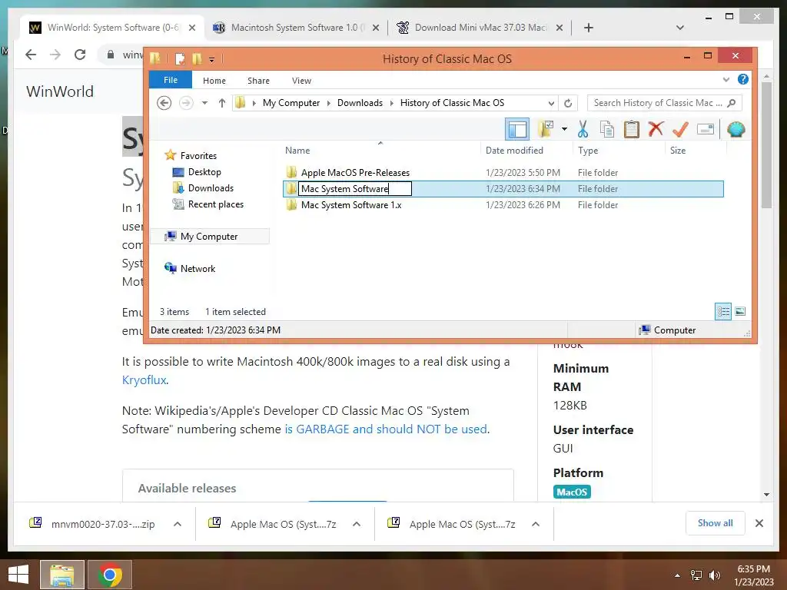Click the MacOS platform tag
This screenshot has height=590, width=787.
point(572,492)
